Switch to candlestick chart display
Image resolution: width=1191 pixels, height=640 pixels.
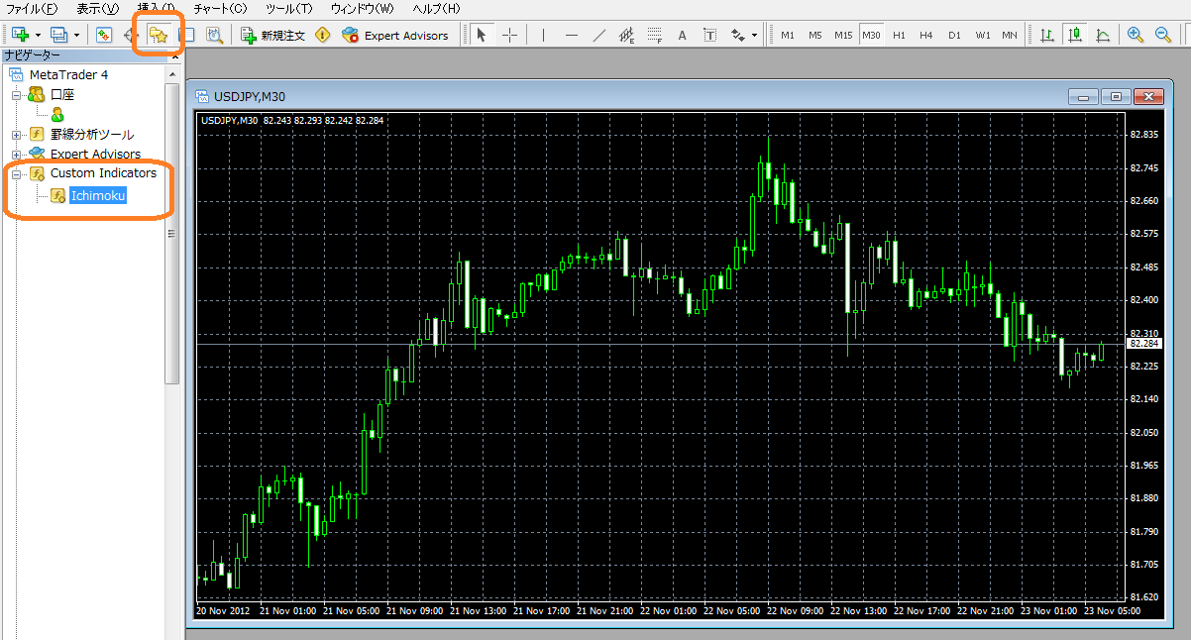[1075, 35]
